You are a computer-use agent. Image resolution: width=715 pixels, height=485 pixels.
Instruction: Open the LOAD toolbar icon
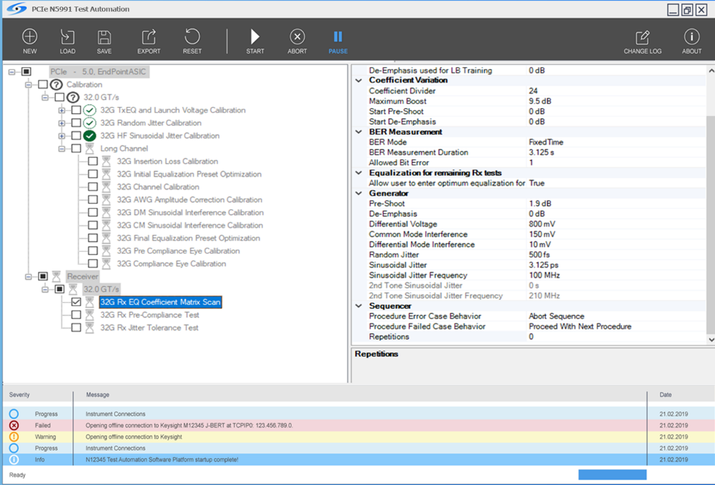click(68, 41)
